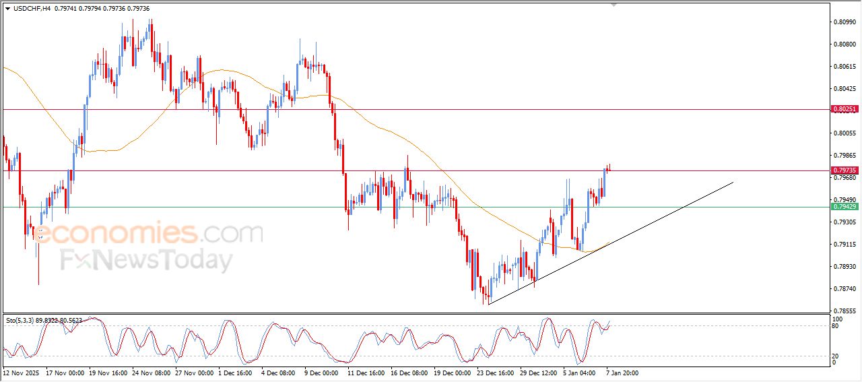Image resolution: width=862 pixels, height=382 pixels.
Task: Select the green 0.79429 price tag
Action: pos(844,206)
